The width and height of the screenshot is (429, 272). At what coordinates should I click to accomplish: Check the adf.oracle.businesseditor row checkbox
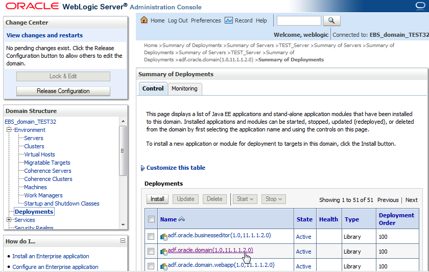click(151, 236)
